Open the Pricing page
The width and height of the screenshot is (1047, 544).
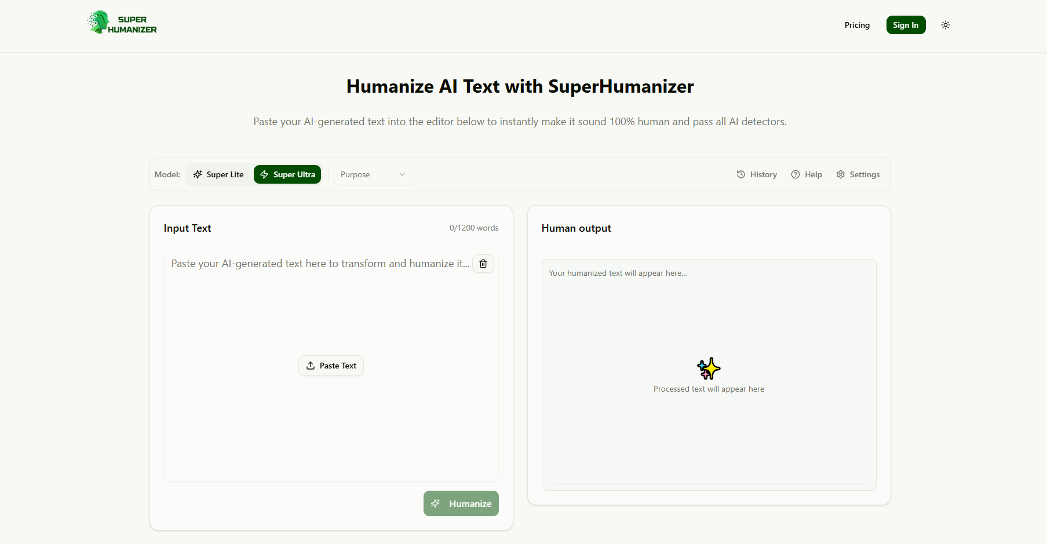pyautogui.click(x=857, y=25)
